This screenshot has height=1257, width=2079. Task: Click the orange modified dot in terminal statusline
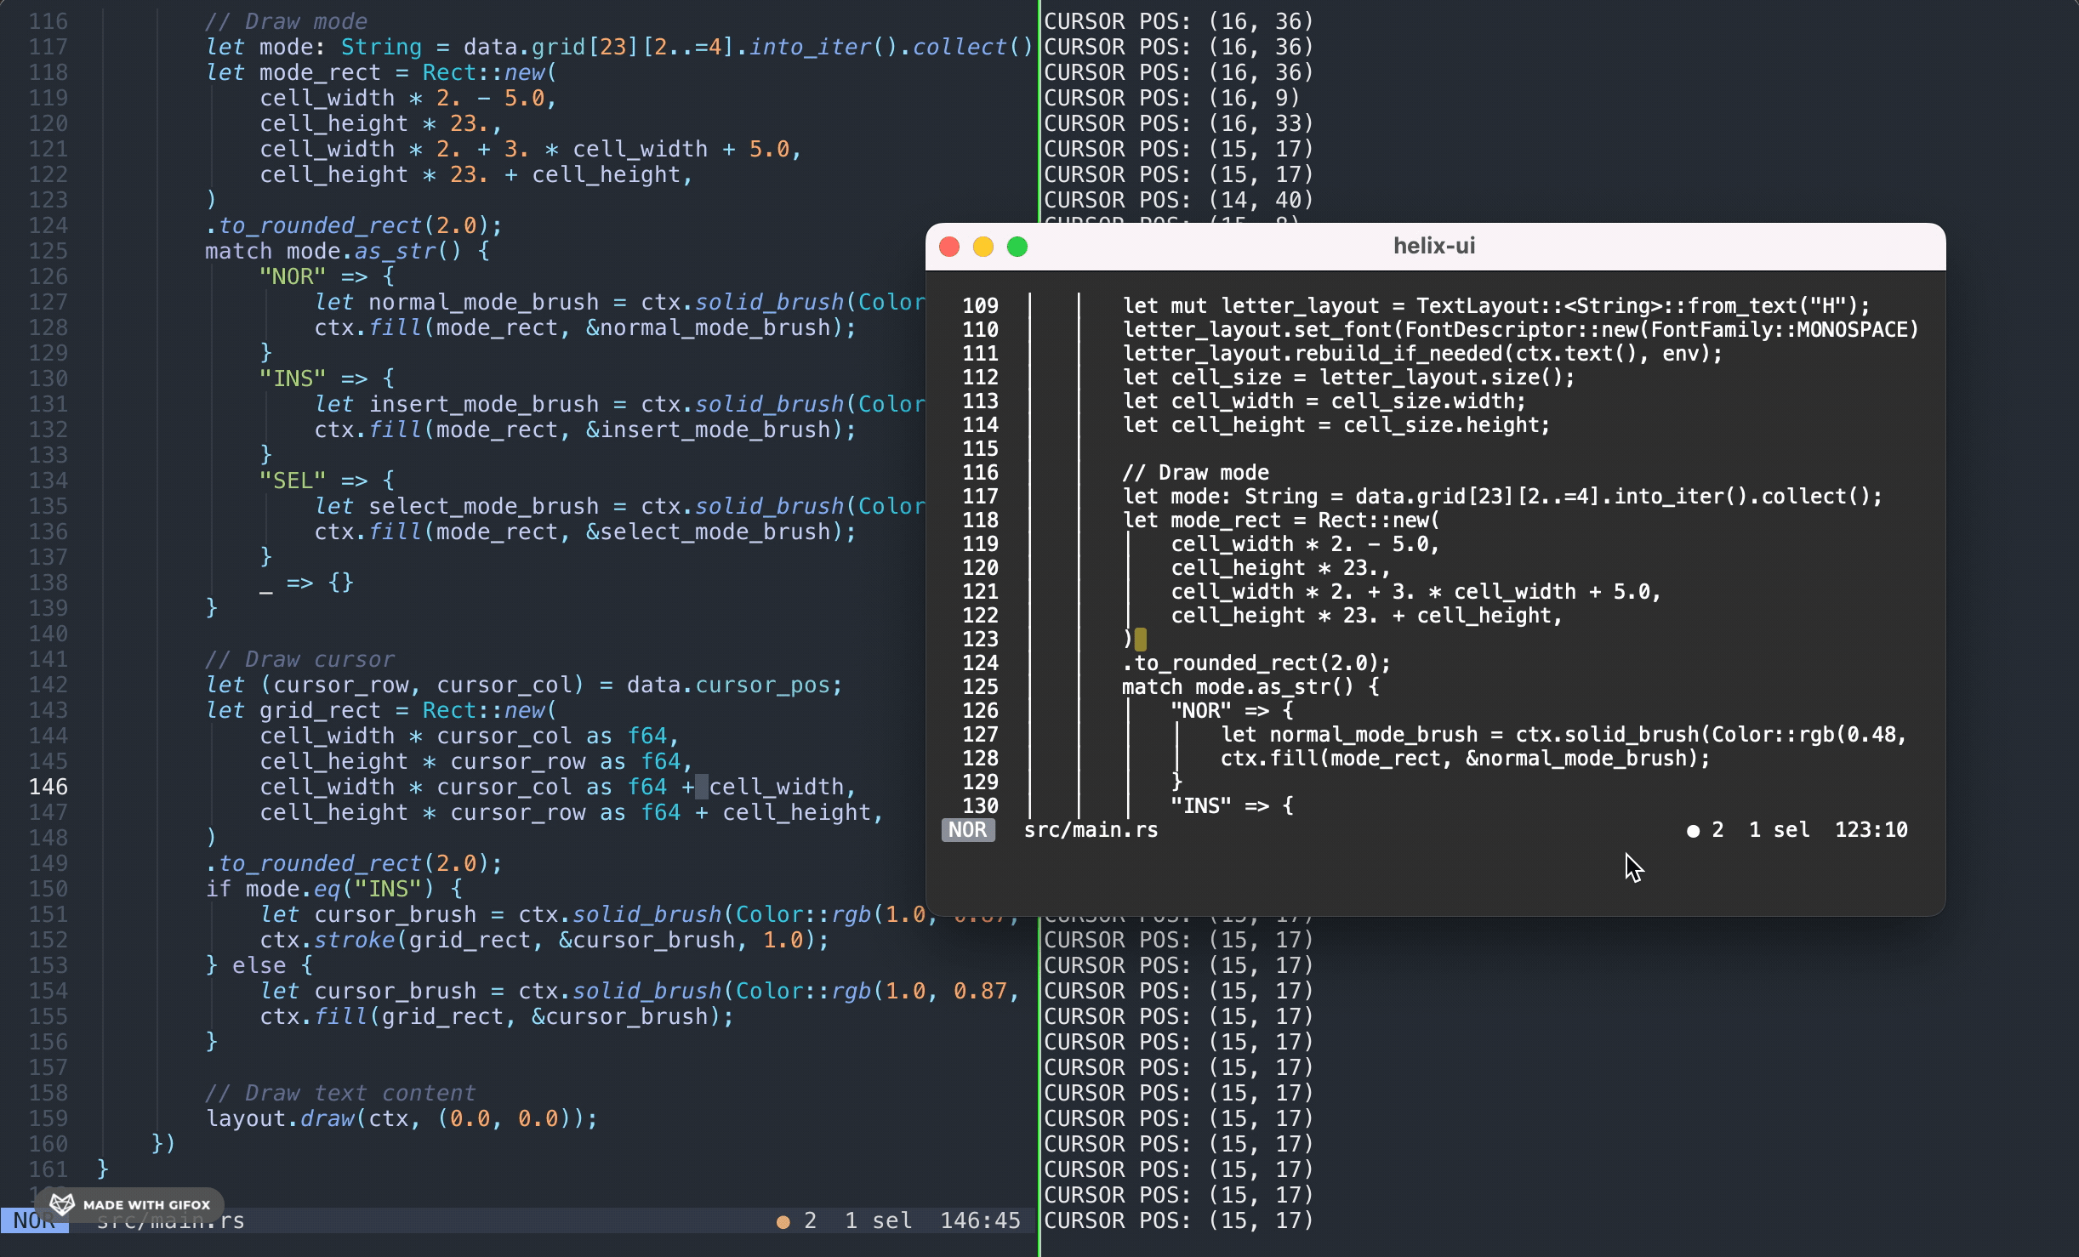(783, 1222)
